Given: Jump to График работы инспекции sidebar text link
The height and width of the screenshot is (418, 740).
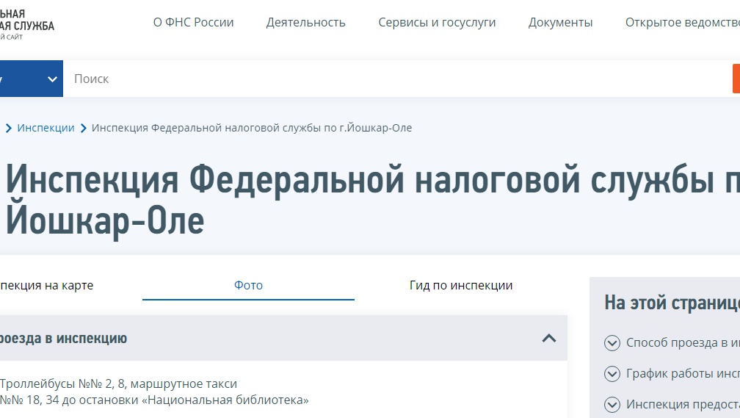Looking at the screenshot, I should [x=681, y=373].
